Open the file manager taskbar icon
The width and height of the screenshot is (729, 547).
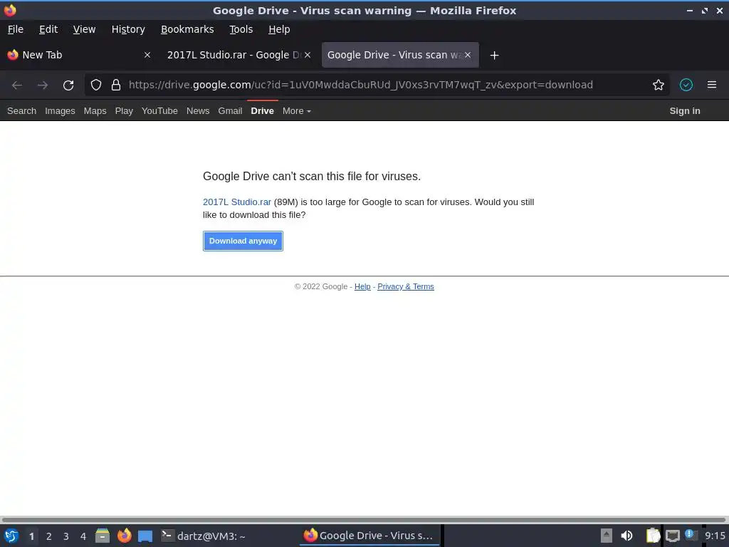point(103,536)
